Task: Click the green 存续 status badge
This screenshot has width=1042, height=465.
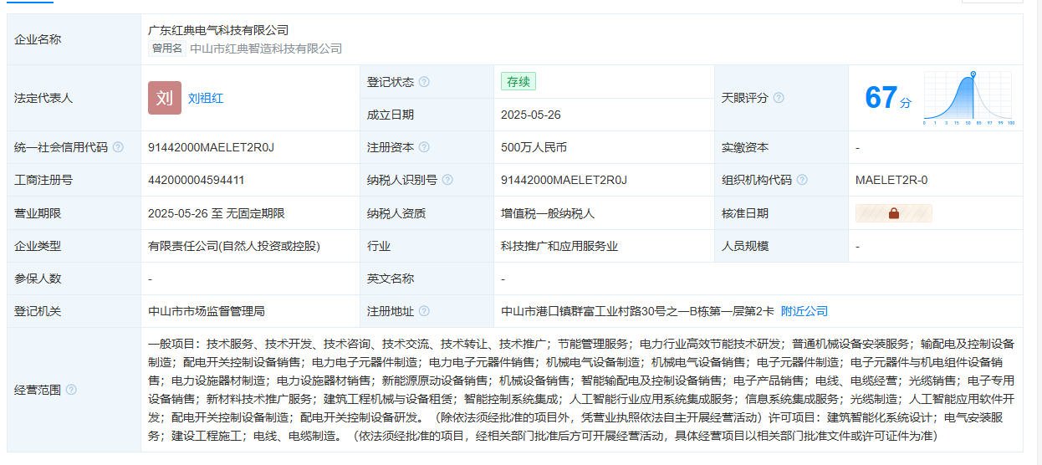Action: tap(518, 81)
